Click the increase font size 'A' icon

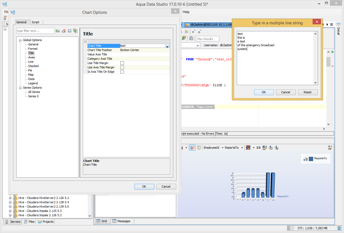(199, 32)
